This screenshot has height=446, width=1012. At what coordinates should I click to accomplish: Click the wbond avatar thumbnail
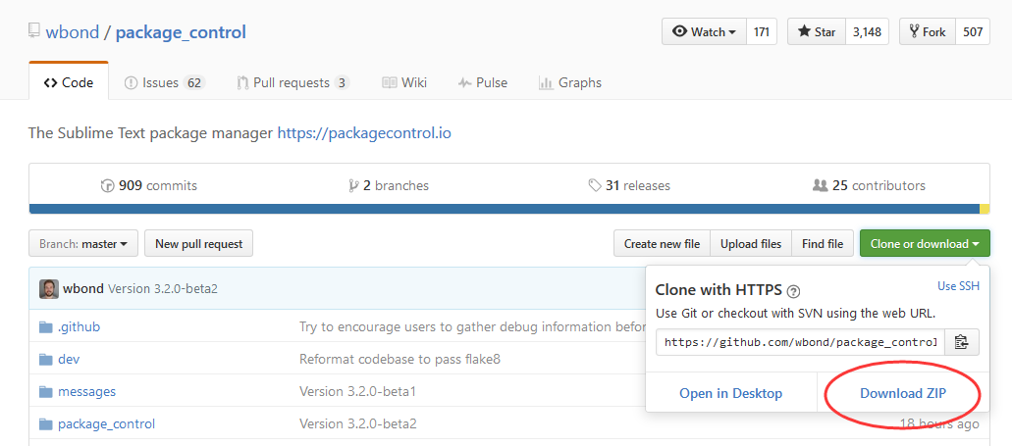pyautogui.click(x=48, y=289)
